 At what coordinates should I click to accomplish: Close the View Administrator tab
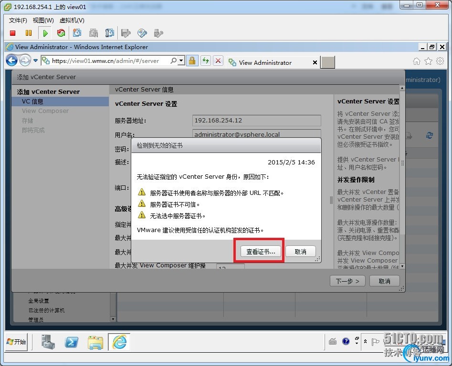tap(315, 62)
